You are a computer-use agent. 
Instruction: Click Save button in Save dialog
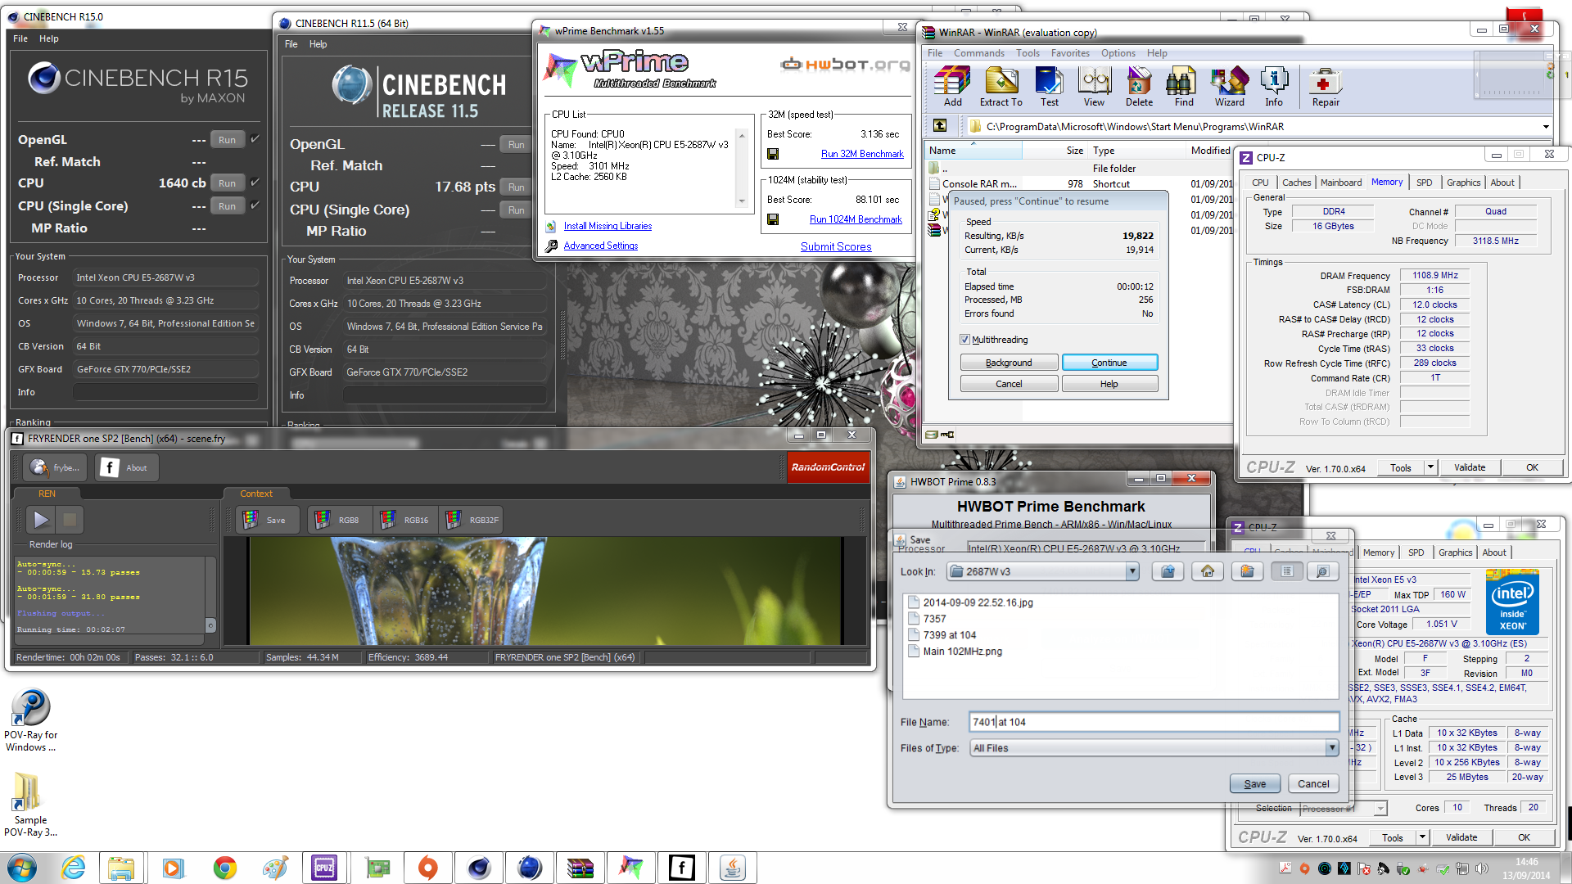[1254, 784]
